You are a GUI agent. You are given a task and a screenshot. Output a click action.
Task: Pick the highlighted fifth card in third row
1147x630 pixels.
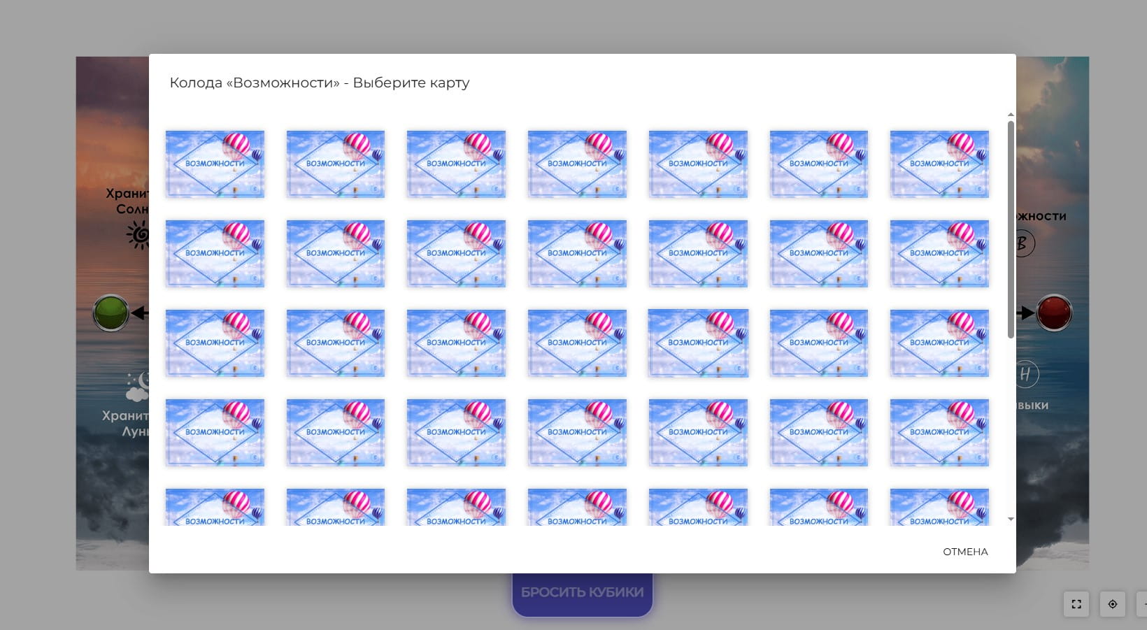click(x=698, y=343)
